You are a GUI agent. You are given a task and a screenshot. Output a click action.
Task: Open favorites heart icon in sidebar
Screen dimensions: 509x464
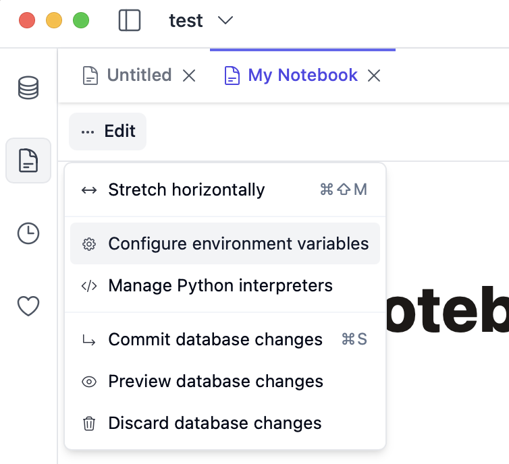point(28,306)
